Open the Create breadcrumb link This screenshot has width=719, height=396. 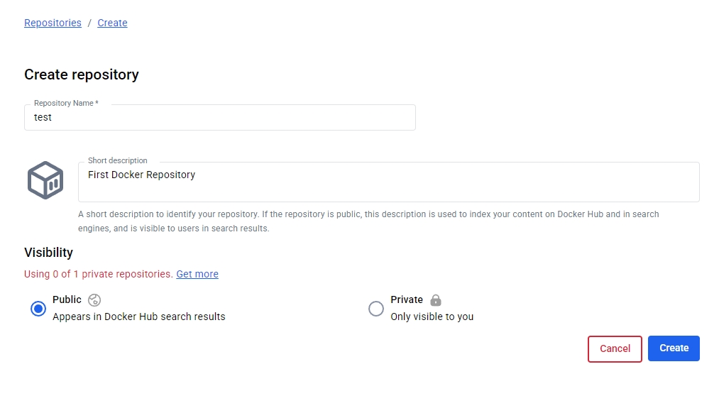pyautogui.click(x=112, y=23)
